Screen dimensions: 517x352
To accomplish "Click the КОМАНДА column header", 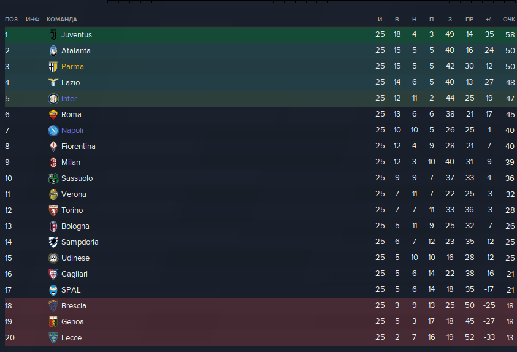I will [62, 20].
